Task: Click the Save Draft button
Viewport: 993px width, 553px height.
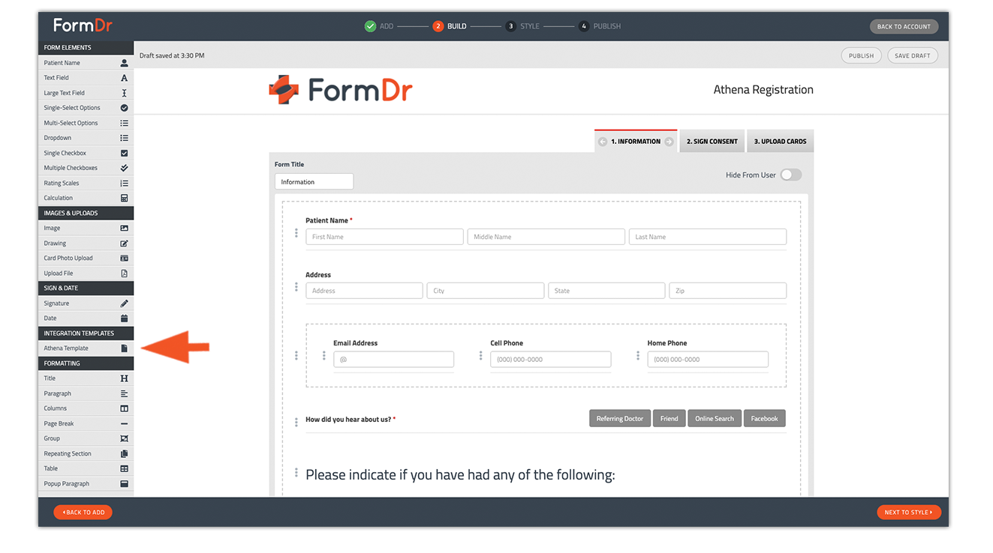Action: 913,55
